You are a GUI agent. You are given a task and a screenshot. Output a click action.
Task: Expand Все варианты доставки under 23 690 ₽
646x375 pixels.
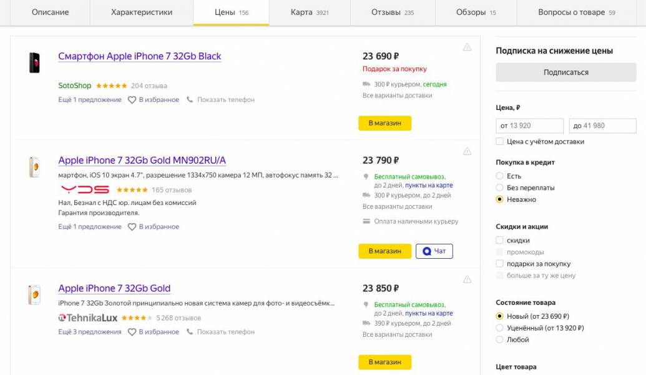tap(397, 95)
